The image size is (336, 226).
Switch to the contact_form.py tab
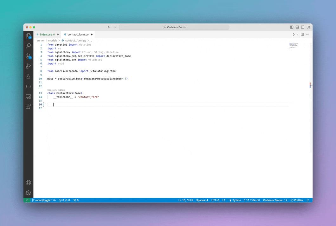point(78,35)
